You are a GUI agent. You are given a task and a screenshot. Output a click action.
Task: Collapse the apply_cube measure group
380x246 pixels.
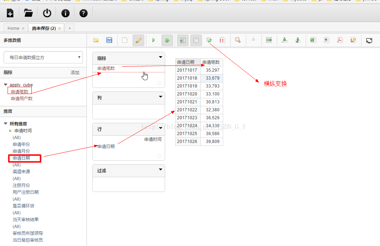(5, 85)
